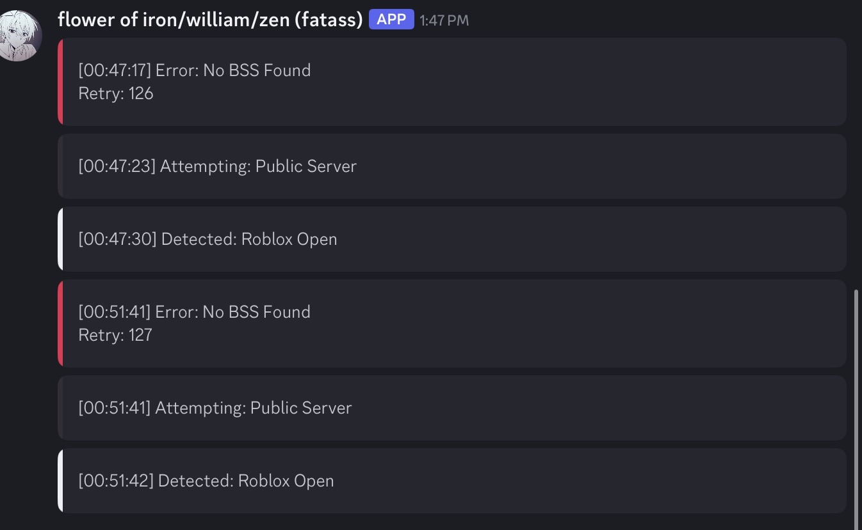862x530 pixels.
Task: Click the Roblox Open text in the last embed
Action: (x=286, y=481)
